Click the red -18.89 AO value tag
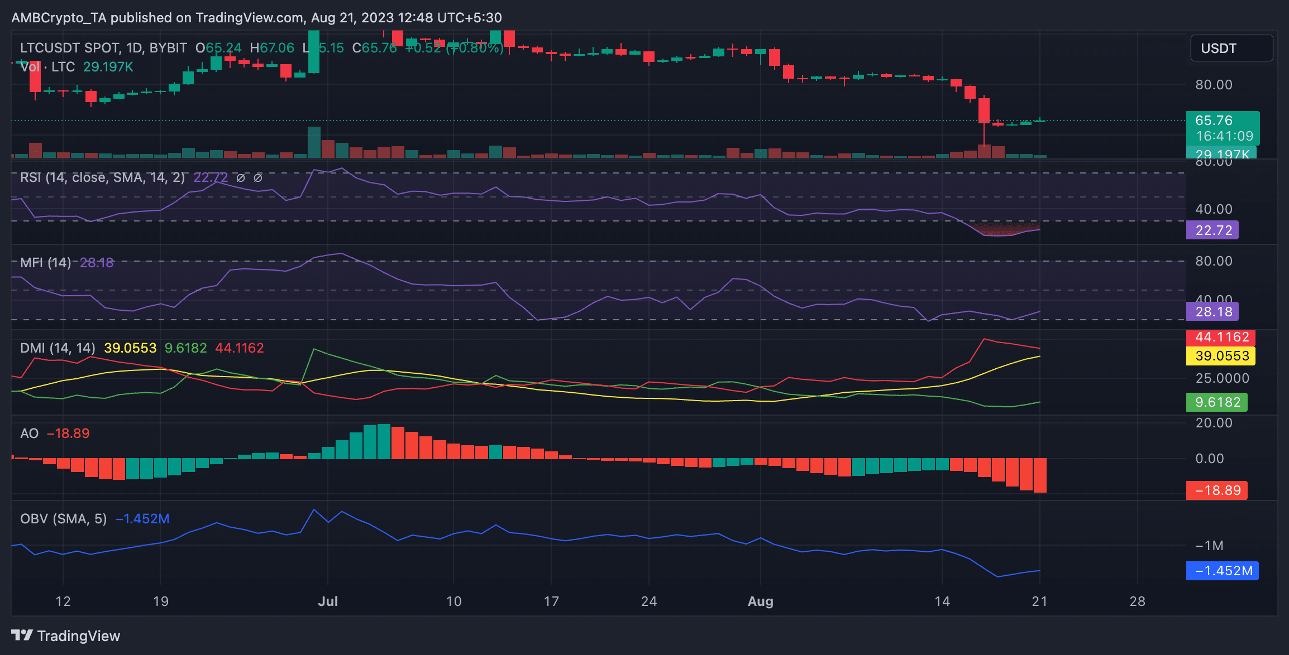 1216,490
